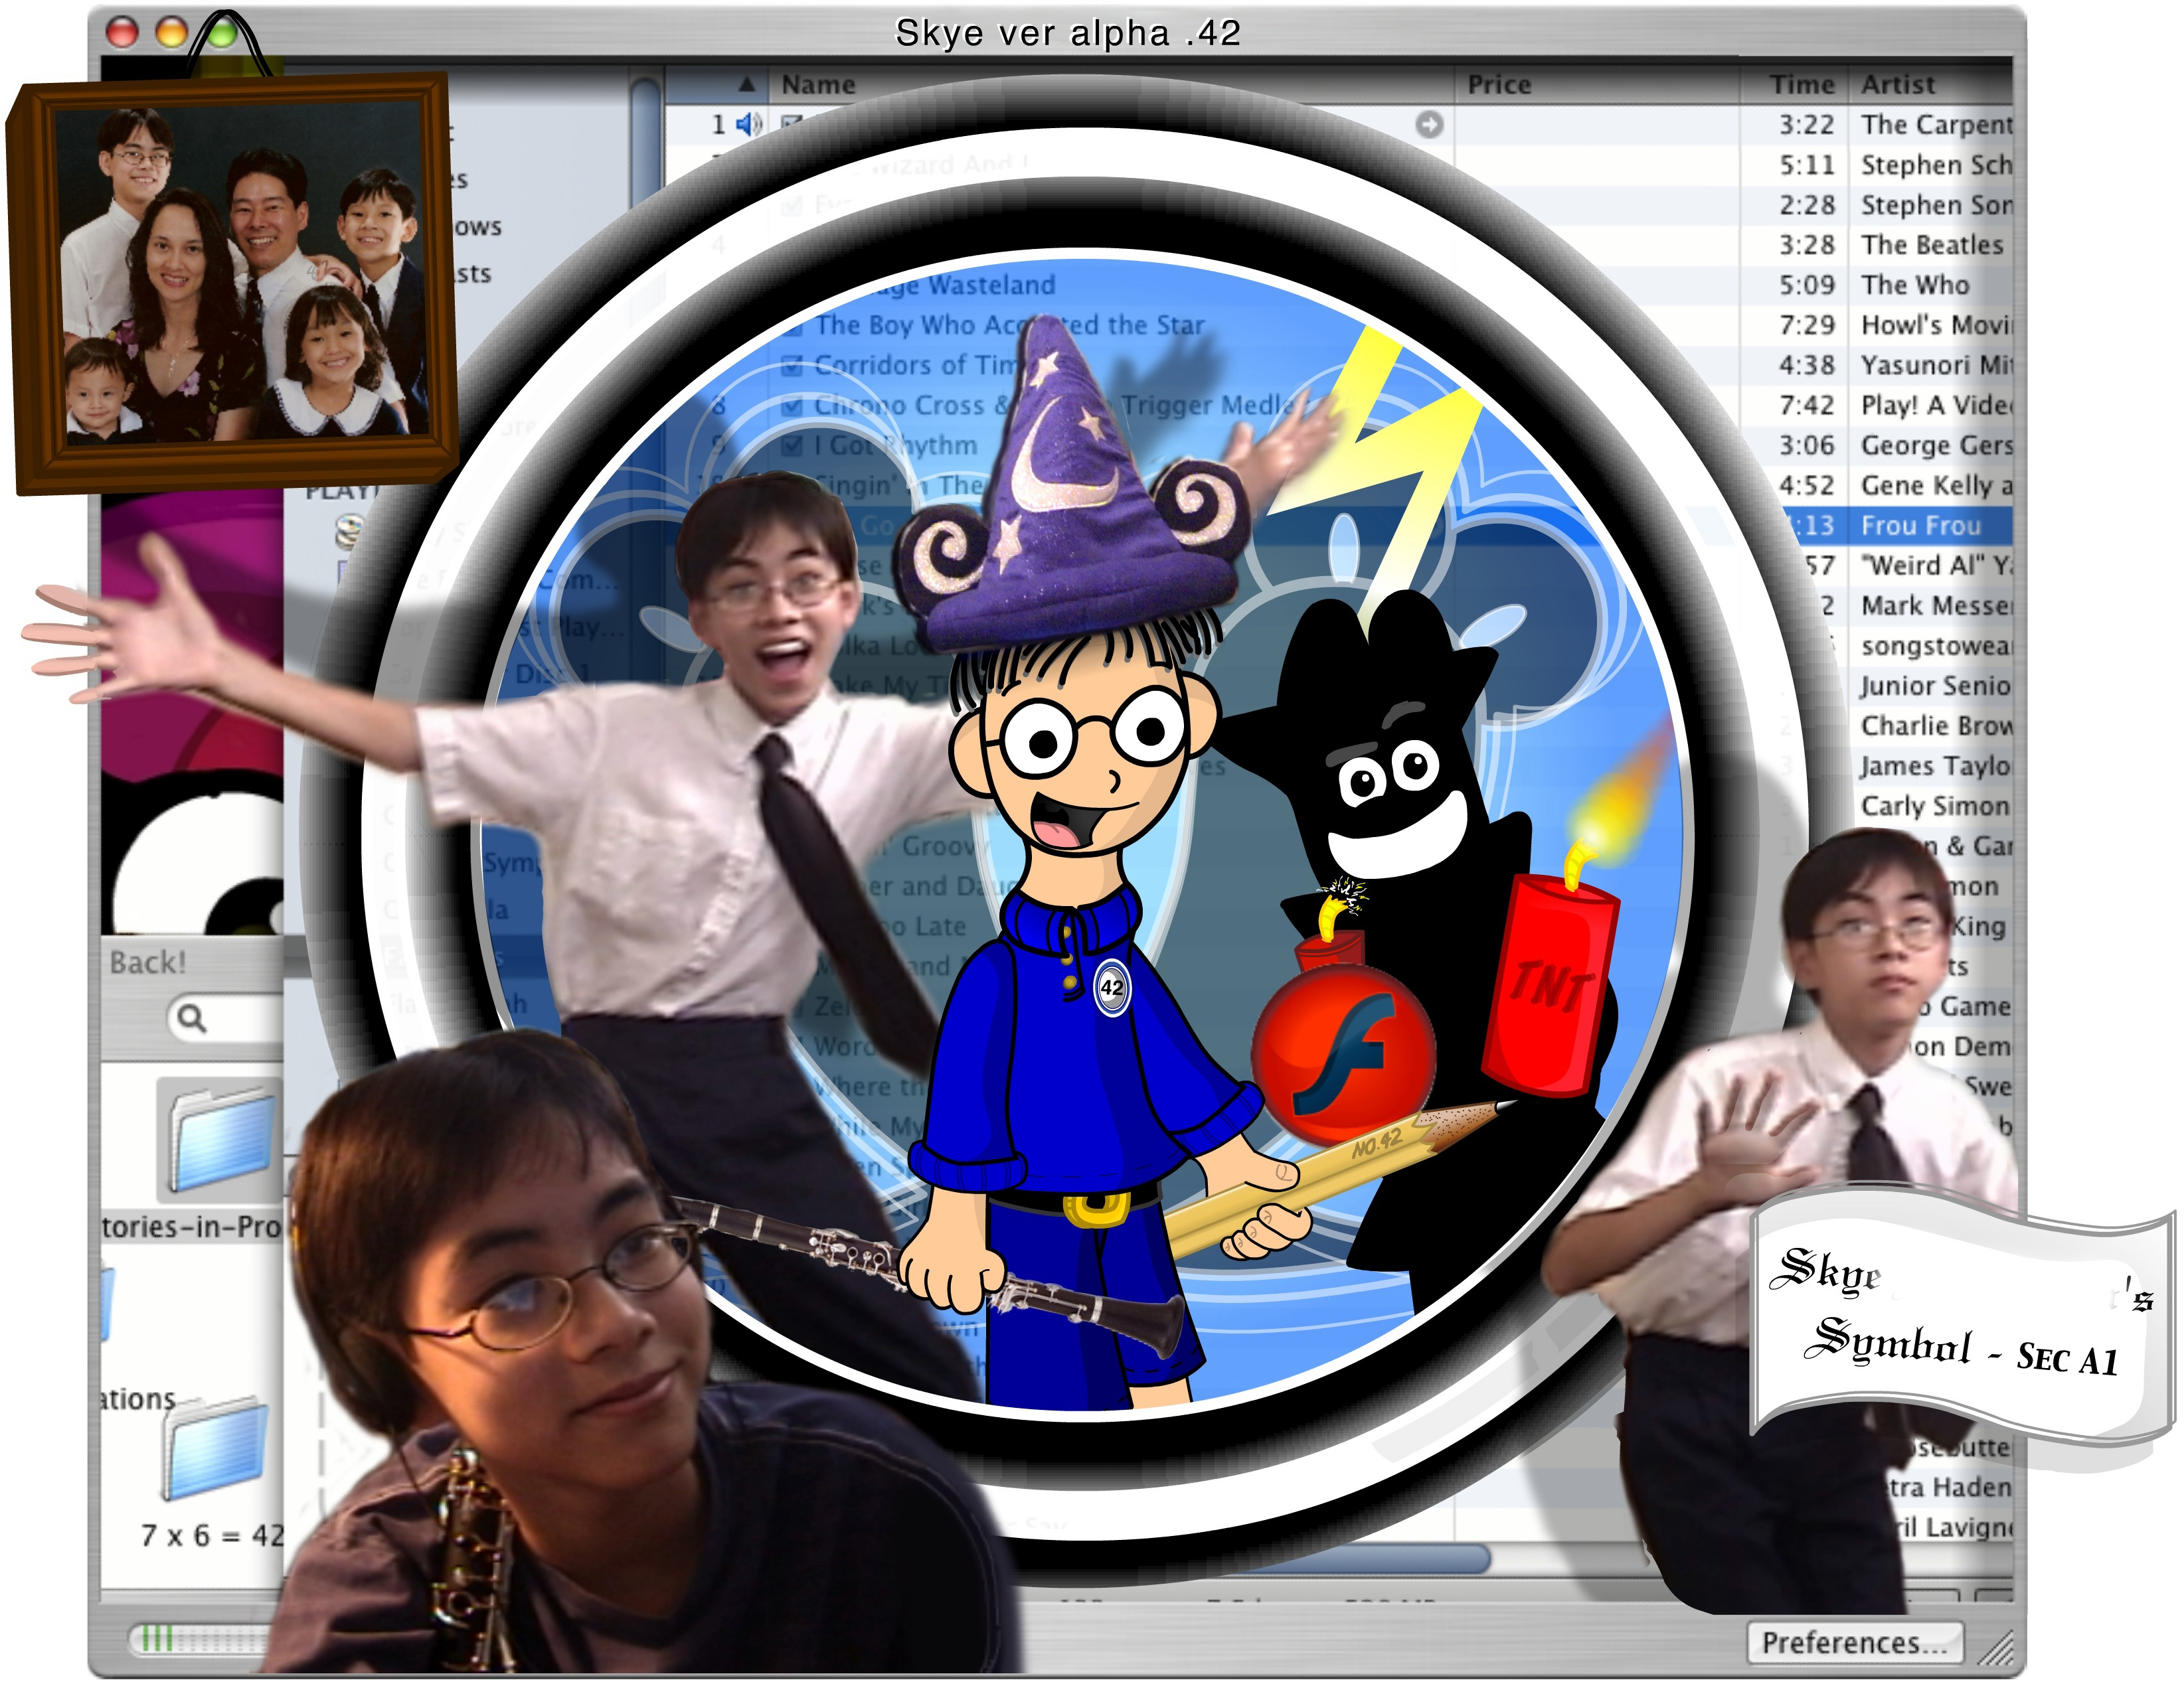
Task: Click the gray arrow circle in row one
Action: 1429,124
